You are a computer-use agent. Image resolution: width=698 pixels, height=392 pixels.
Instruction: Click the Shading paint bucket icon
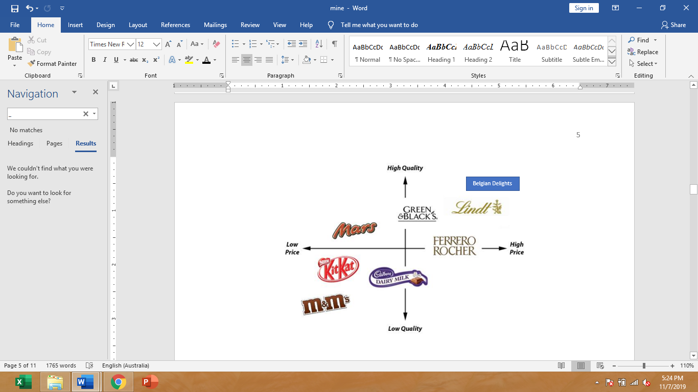coord(307,60)
